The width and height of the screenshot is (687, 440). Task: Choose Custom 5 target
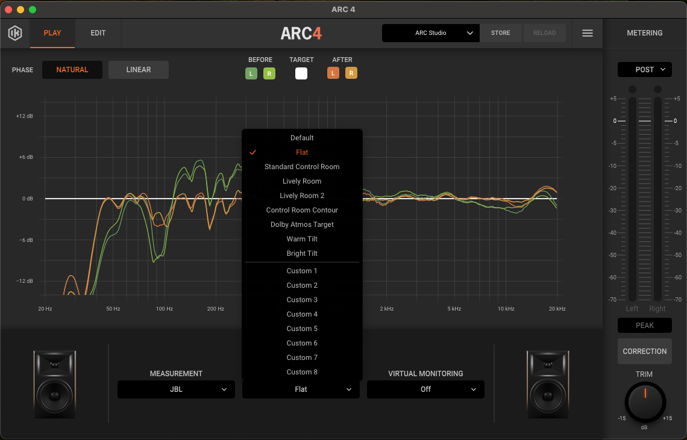(302, 329)
